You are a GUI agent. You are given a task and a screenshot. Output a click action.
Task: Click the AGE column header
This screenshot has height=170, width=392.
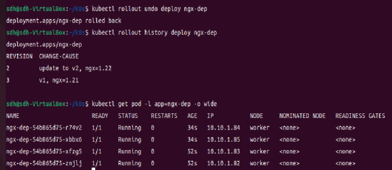(192, 116)
